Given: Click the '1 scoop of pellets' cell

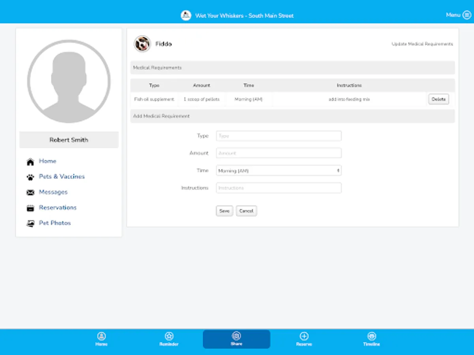Looking at the screenshot, I should (201, 99).
